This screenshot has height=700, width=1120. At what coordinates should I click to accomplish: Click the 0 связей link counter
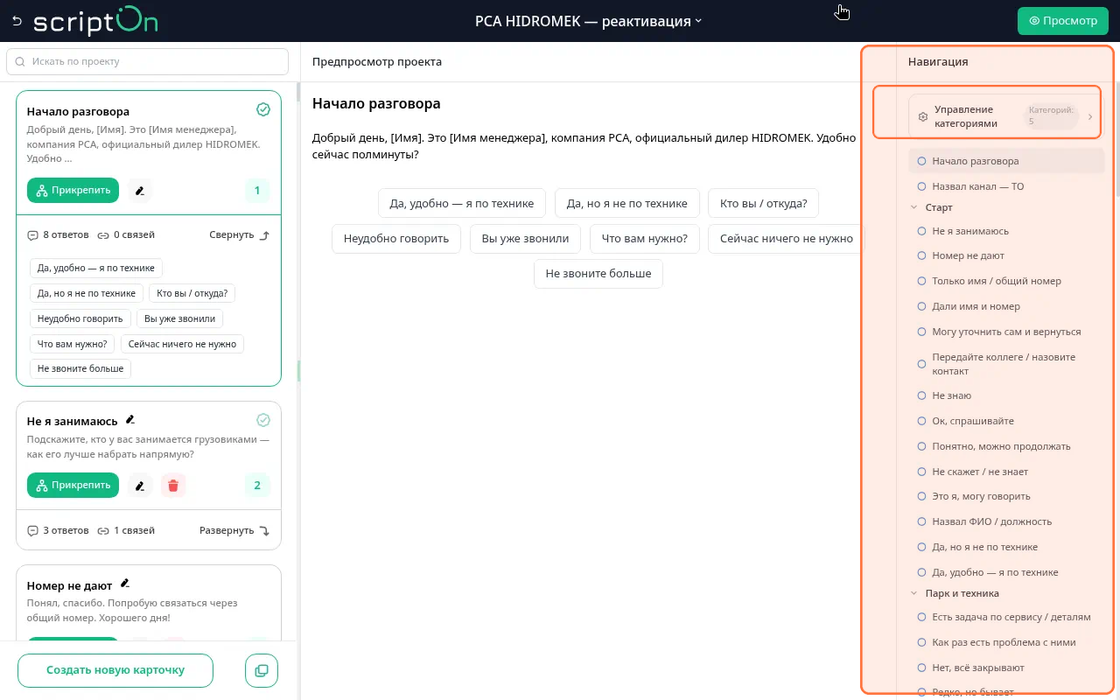(x=126, y=235)
